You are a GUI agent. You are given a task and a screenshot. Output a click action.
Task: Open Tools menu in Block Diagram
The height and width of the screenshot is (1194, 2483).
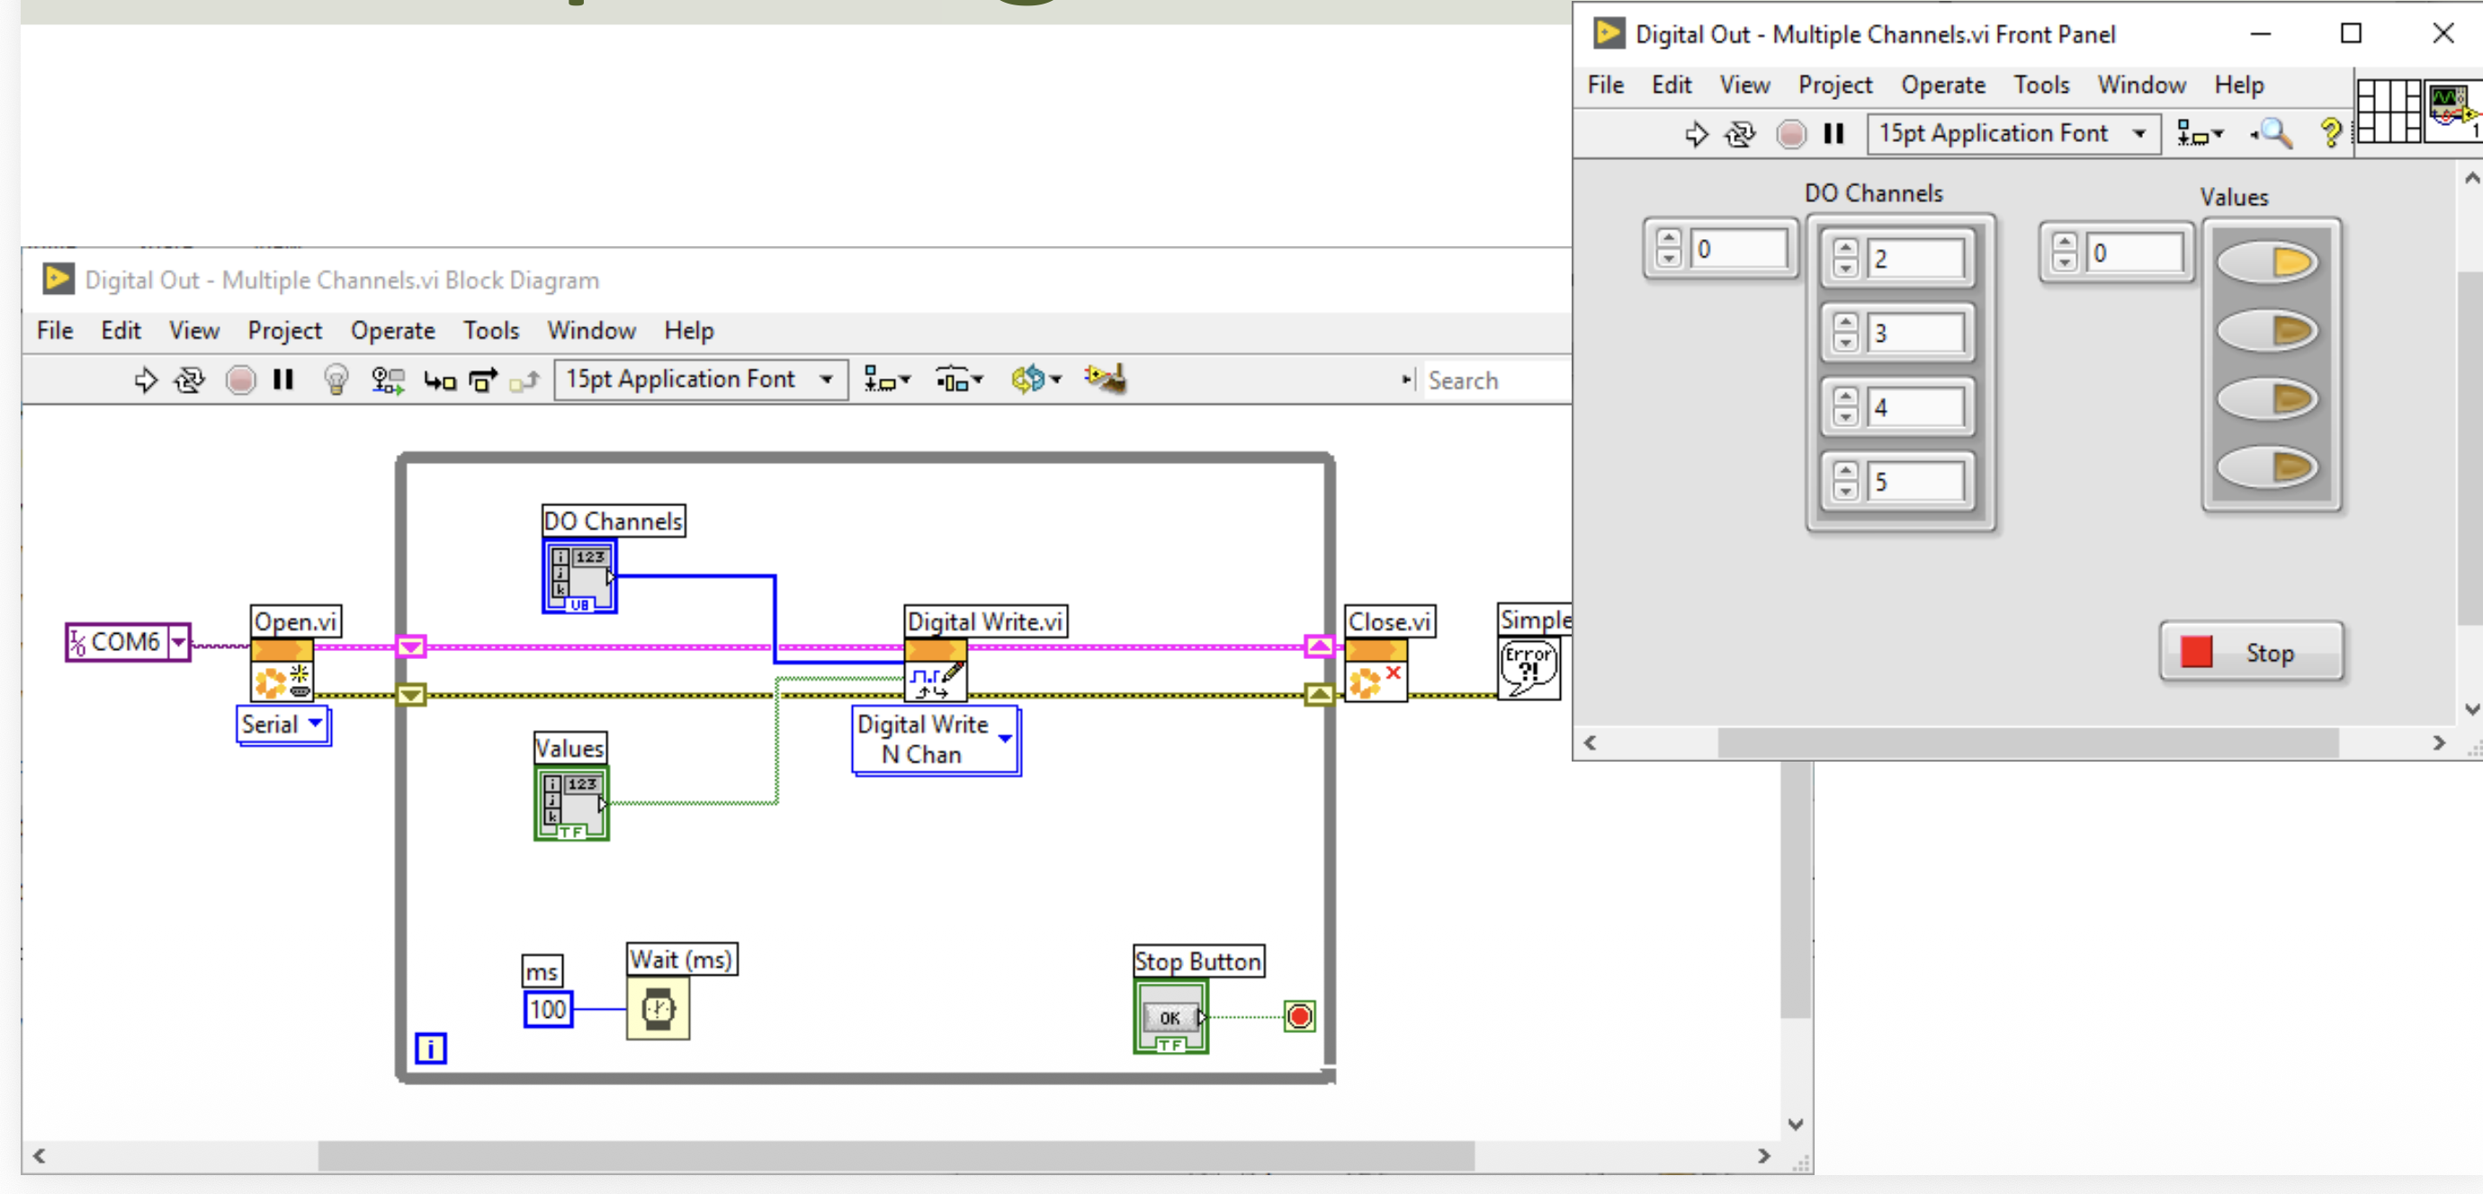point(490,331)
